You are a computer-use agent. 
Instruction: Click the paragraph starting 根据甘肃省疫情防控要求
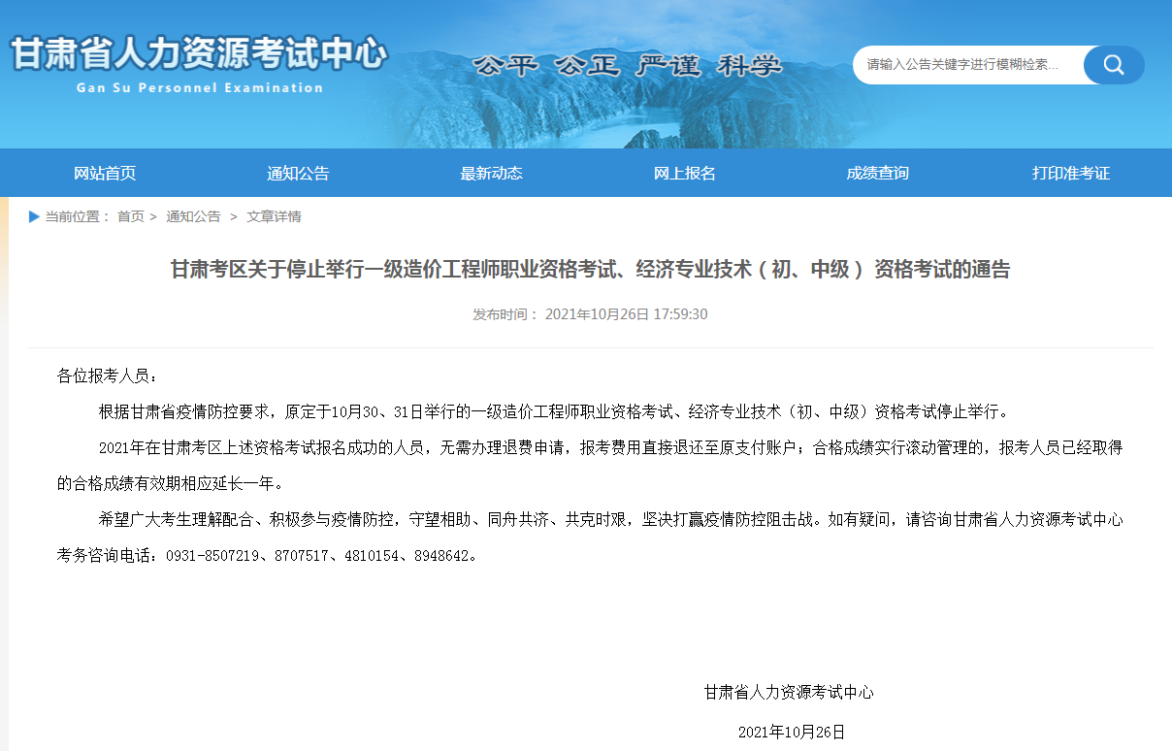pyautogui.click(x=554, y=411)
